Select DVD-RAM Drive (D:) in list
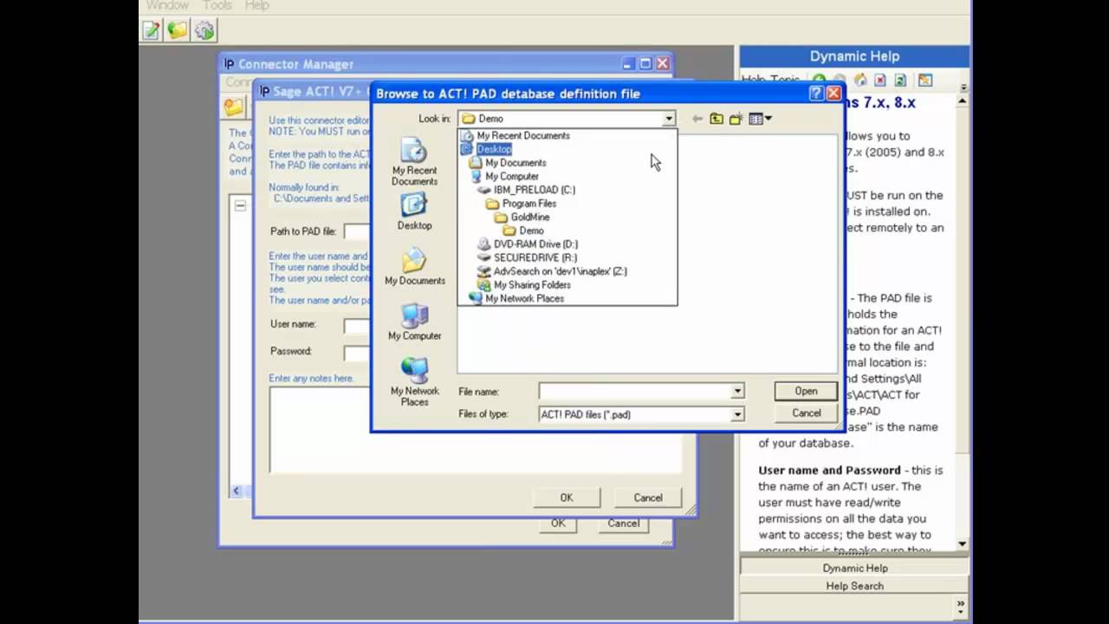This screenshot has width=1109, height=624. 535,244
